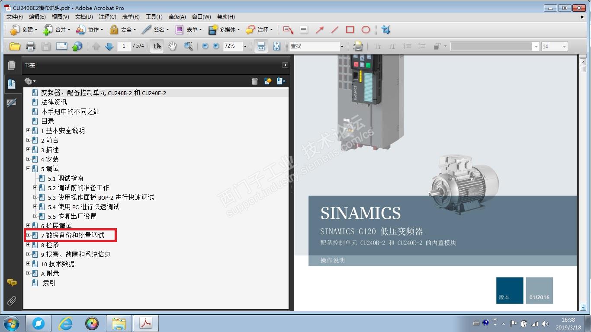Send the PDF via the email envelope icon
591x332 pixels.
tap(62, 46)
